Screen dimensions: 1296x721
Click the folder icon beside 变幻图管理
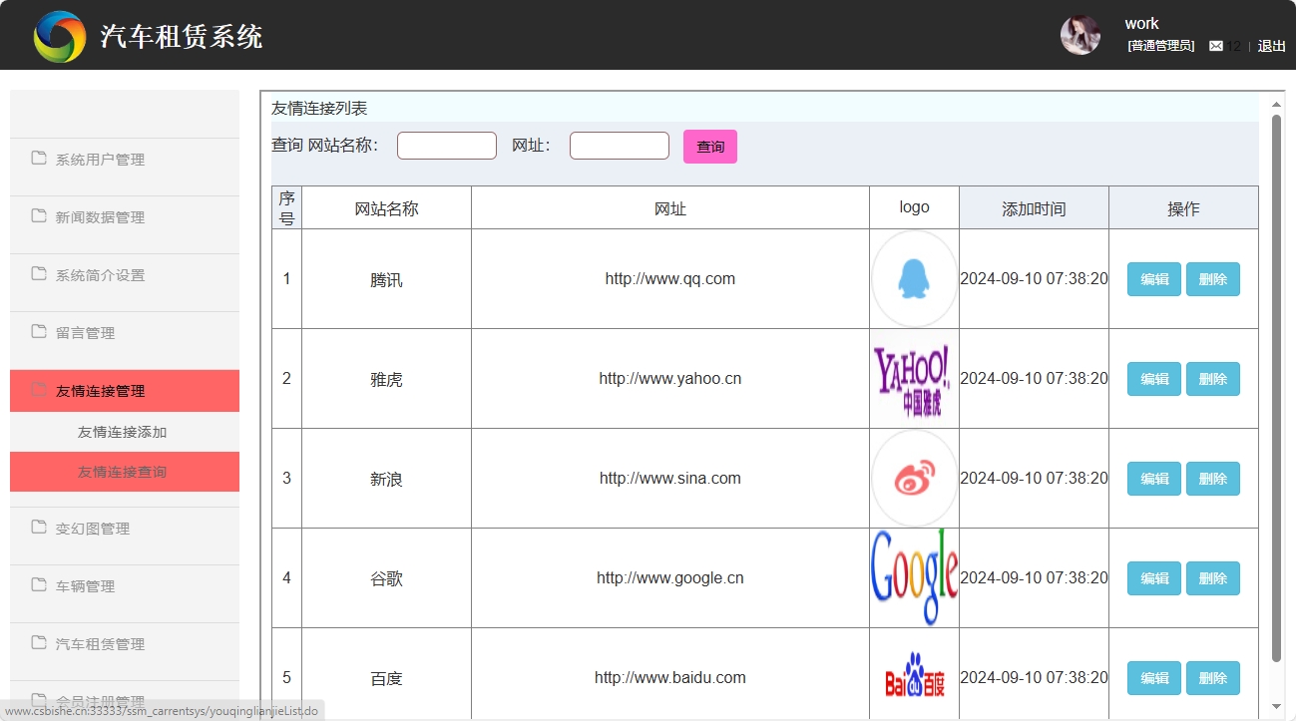pos(40,528)
